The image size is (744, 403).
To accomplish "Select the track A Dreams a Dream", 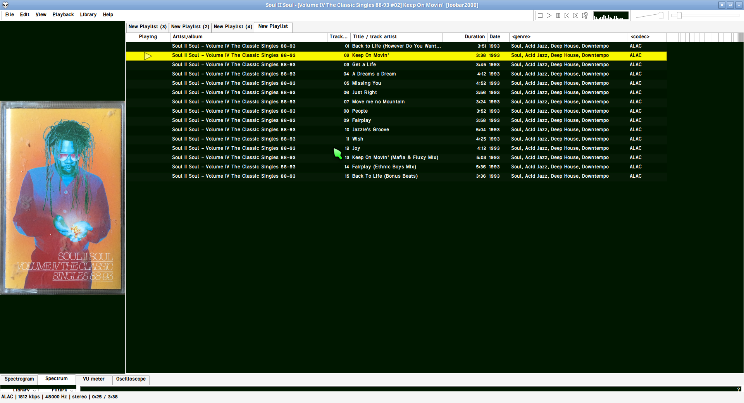I will (x=396, y=74).
